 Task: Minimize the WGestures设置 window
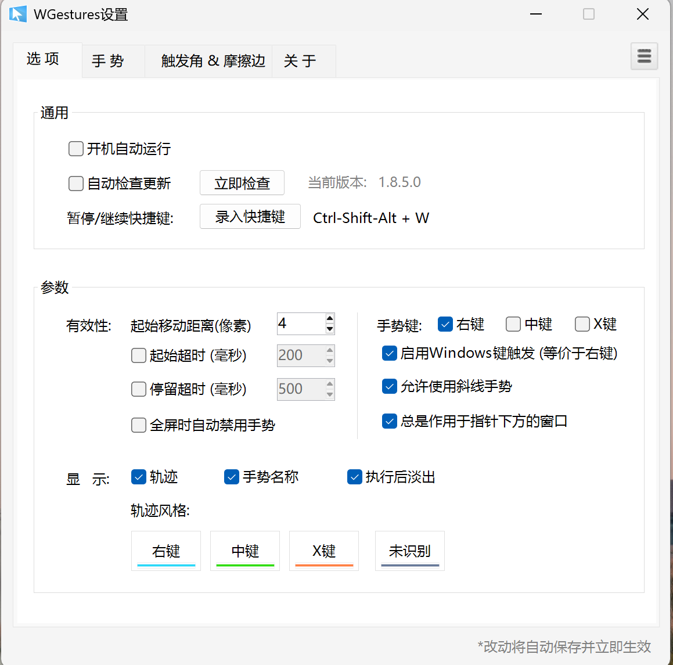(535, 14)
